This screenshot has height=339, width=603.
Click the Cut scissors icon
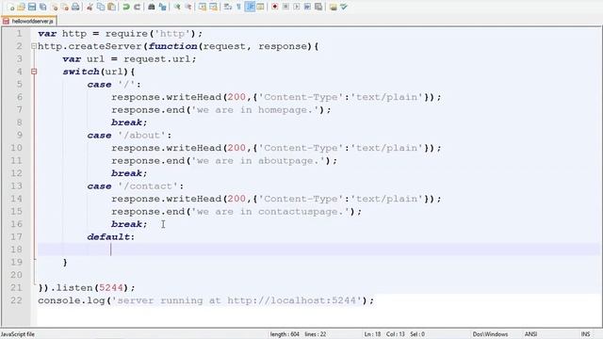click(90, 7)
